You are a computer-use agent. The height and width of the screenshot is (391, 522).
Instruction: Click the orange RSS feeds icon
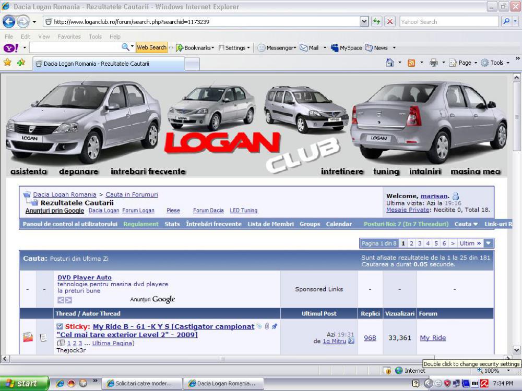(411, 63)
